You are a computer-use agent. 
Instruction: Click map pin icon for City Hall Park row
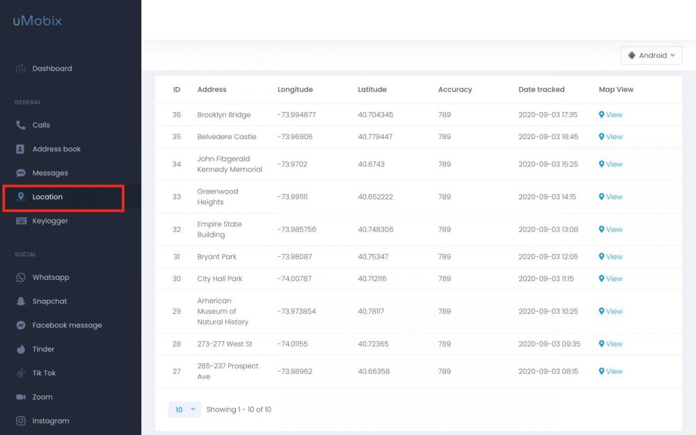[601, 279]
